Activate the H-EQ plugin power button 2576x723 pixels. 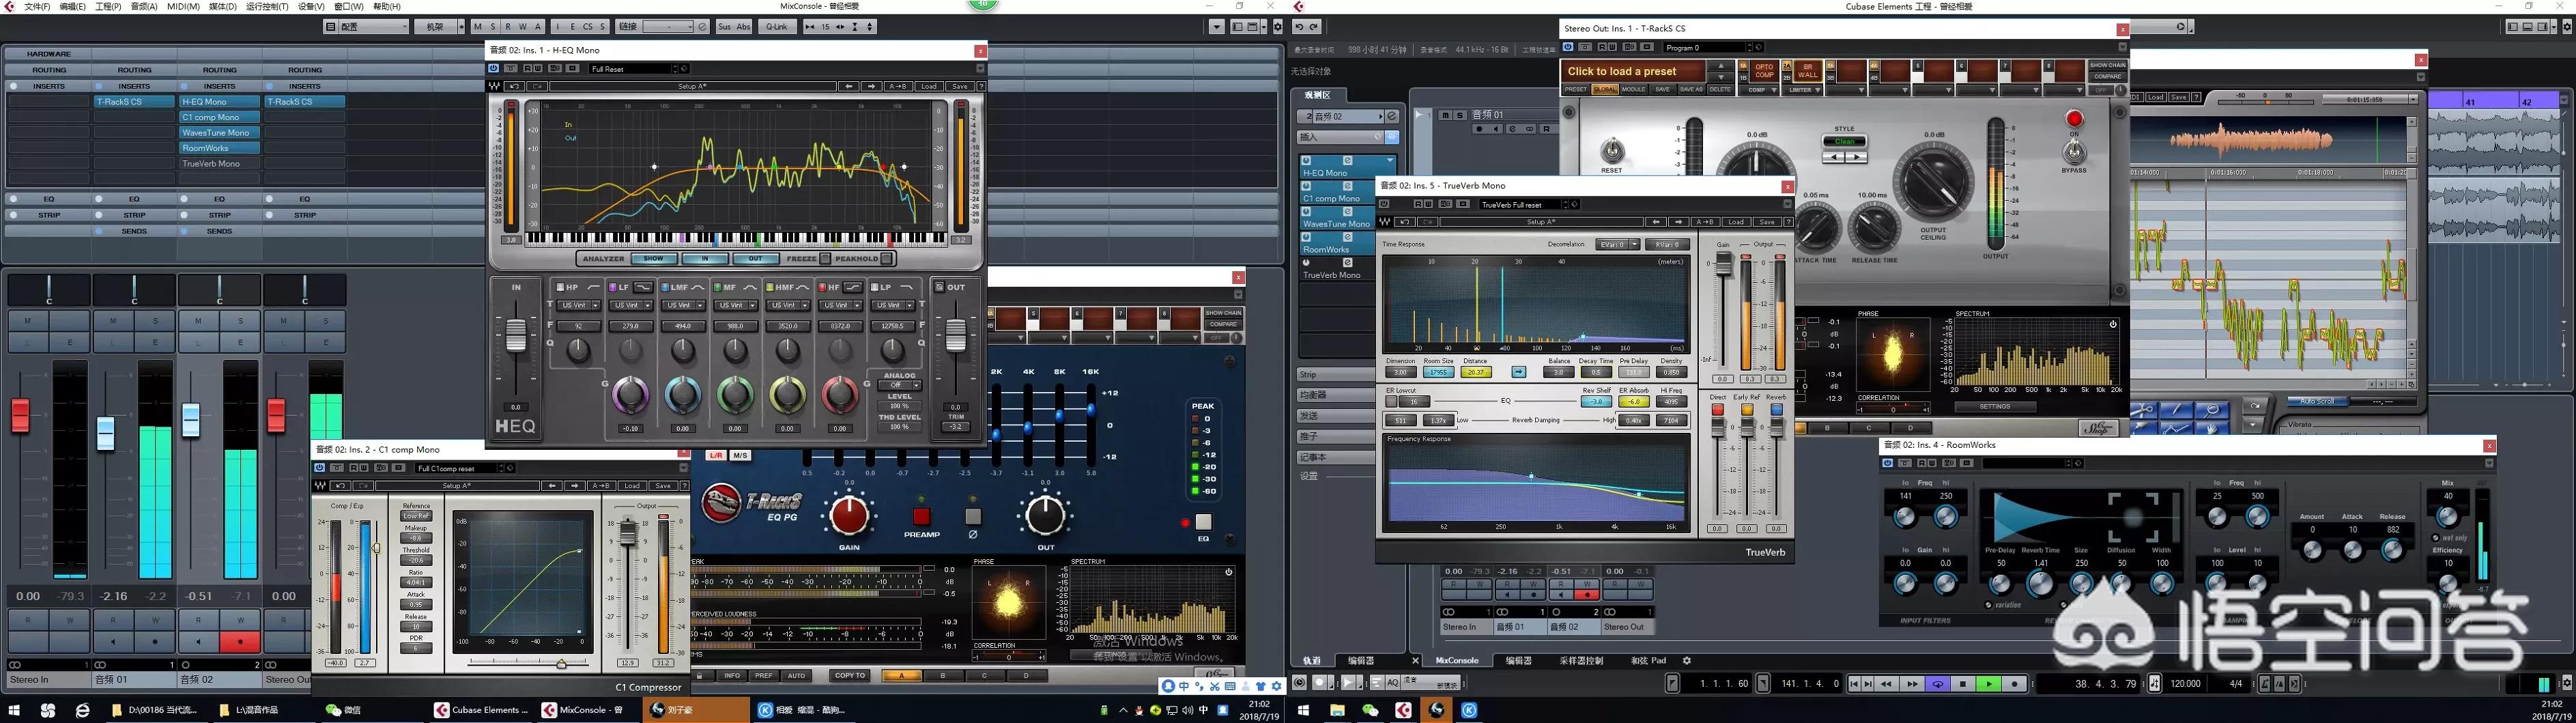click(494, 69)
